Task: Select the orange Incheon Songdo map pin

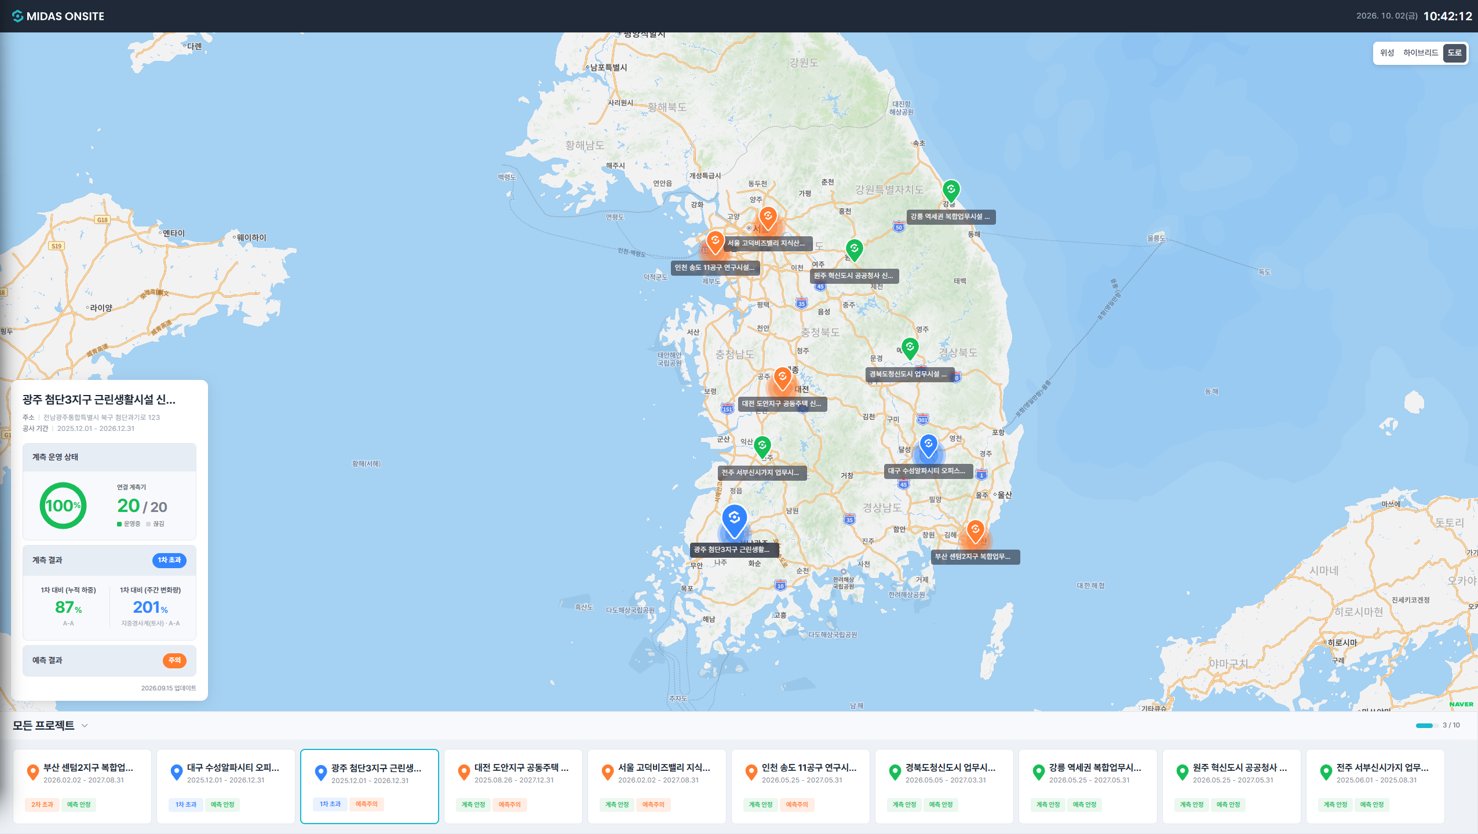Action: (x=715, y=242)
